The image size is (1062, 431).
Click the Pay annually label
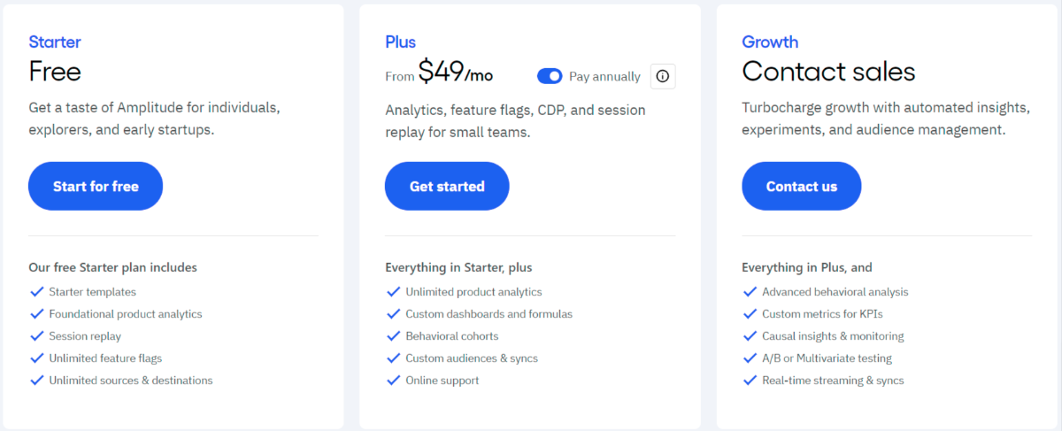(x=604, y=77)
